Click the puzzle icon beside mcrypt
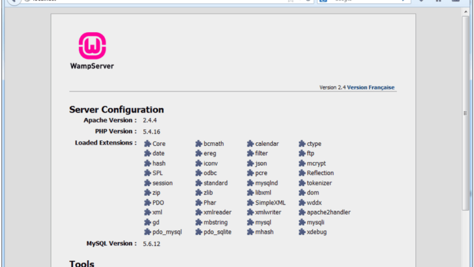 [302, 163]
